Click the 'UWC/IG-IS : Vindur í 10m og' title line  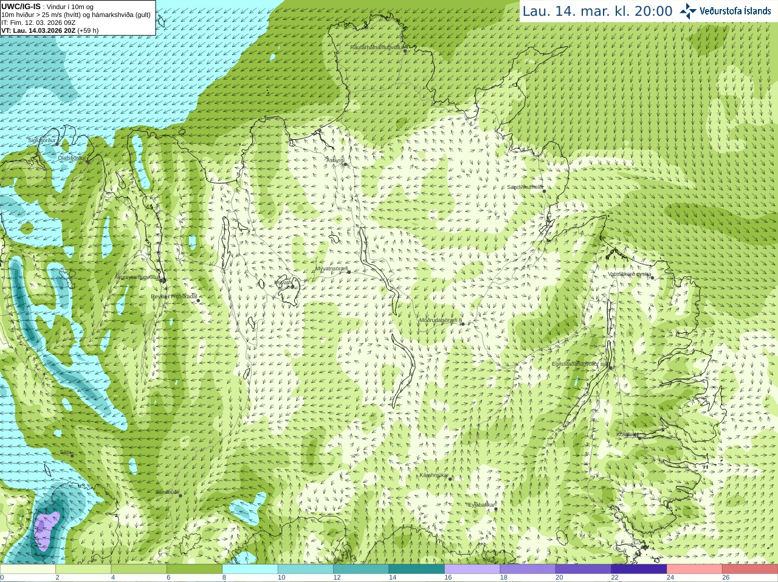[x=47, y=7]
